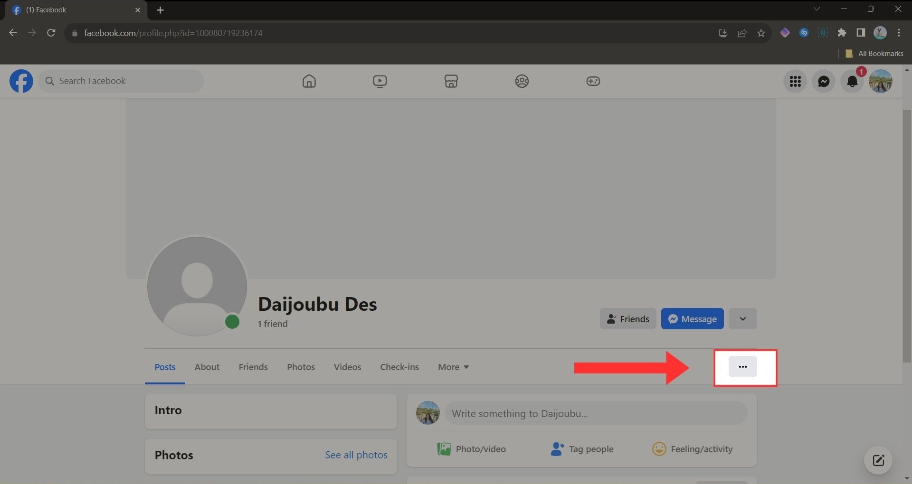Screen dimensions: 912x484
Task: Open Facebook Home feed icon
Action: 309,81
